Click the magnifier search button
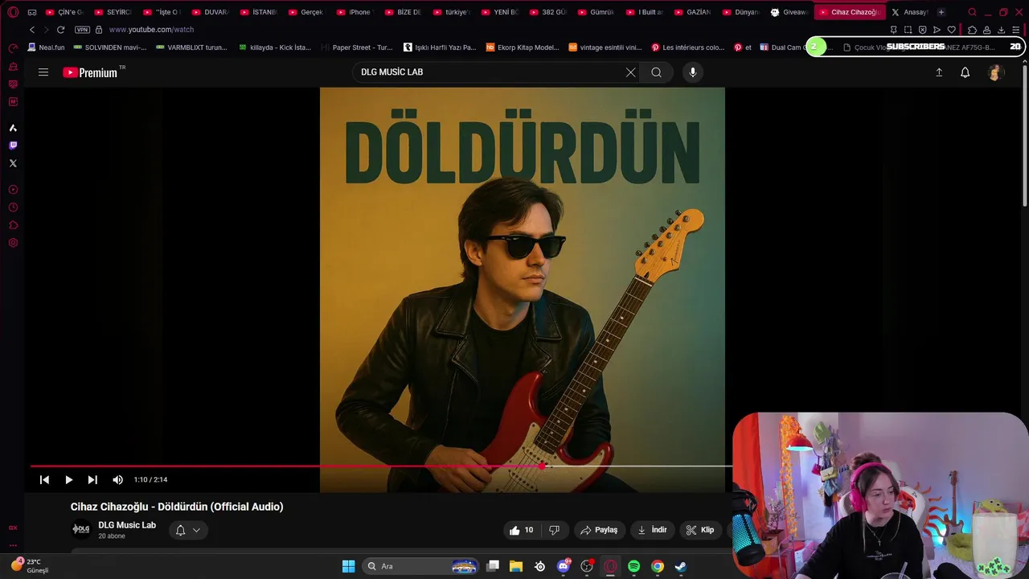Viewport: 1029px width, 579px height. (656, 72)
